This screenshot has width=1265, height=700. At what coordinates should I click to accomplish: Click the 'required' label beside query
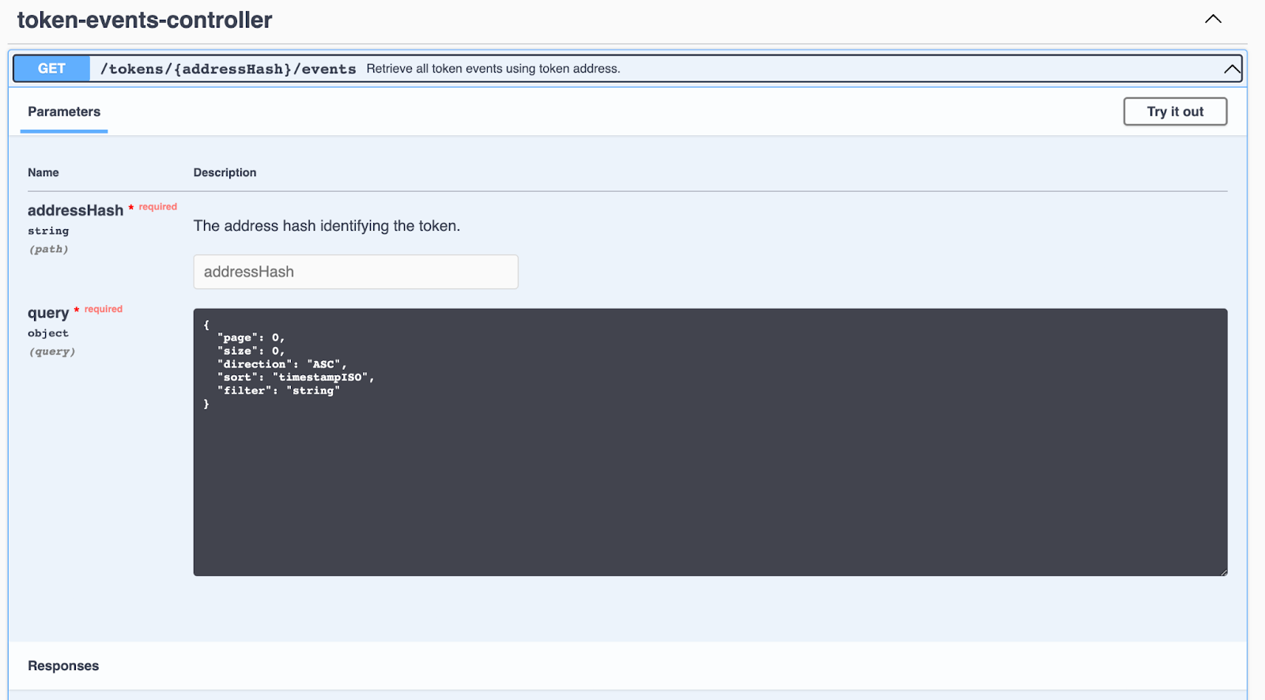(104, 309)
